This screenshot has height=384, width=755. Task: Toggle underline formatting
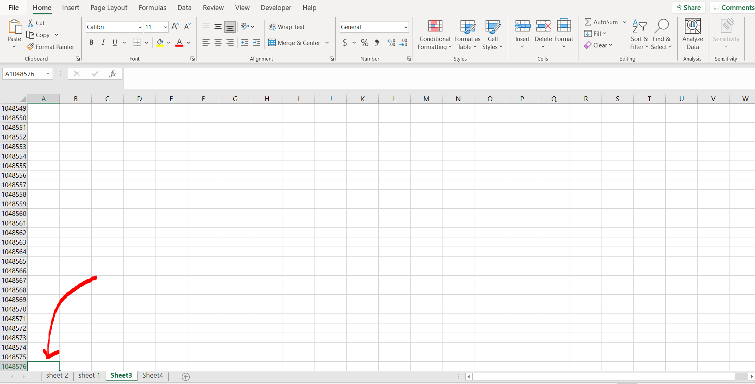(x=114, y=42)
